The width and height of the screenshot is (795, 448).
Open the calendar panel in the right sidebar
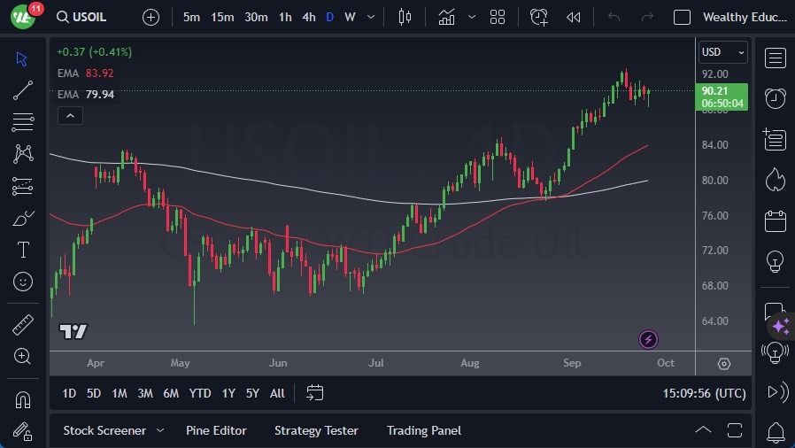[776, 220]
